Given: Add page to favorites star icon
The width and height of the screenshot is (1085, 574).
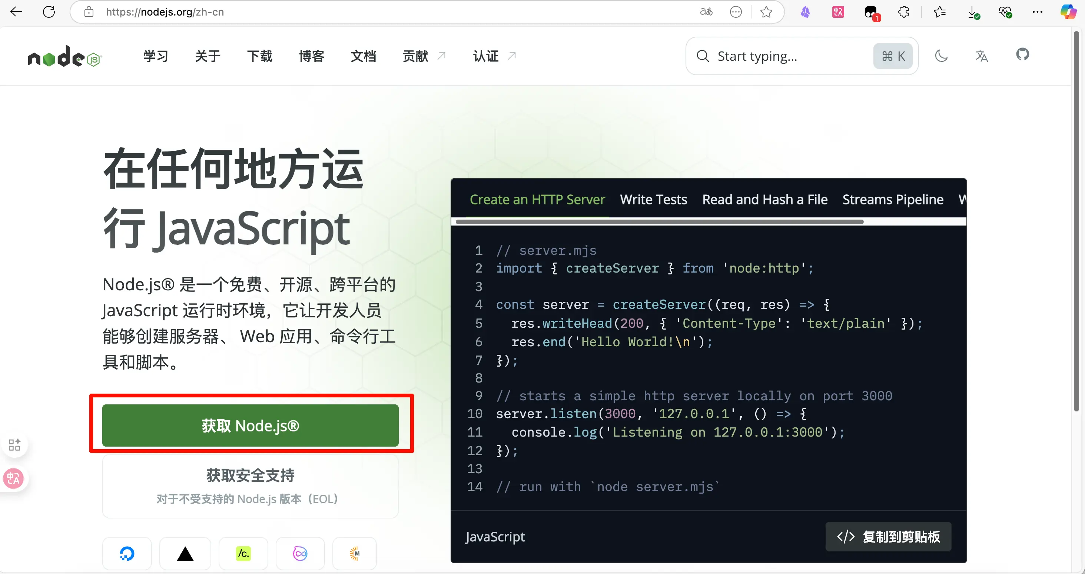Looking at the screenshot, I should coord(766,12).
